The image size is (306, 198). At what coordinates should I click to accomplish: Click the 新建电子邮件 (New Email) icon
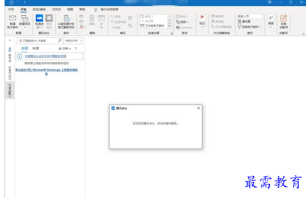pos(13,18)
